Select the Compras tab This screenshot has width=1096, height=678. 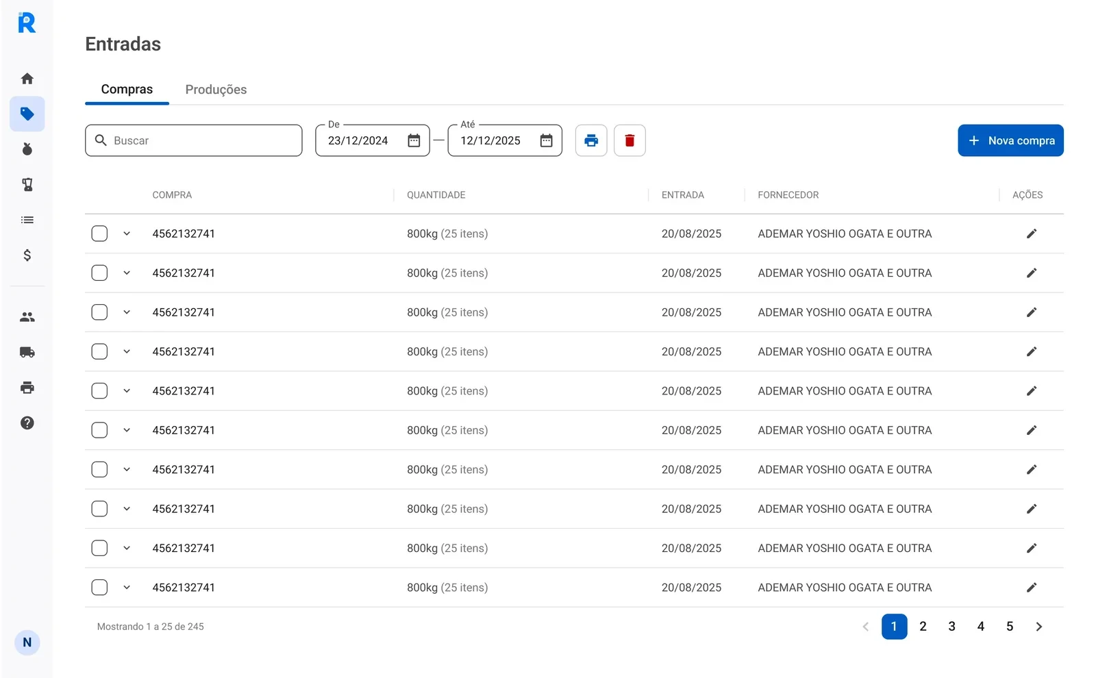[x=127, y=90]
